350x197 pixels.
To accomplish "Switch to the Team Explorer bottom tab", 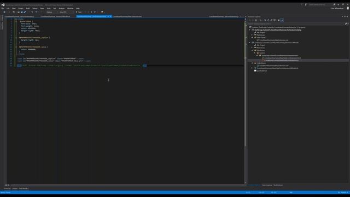I will click(267, 185).
